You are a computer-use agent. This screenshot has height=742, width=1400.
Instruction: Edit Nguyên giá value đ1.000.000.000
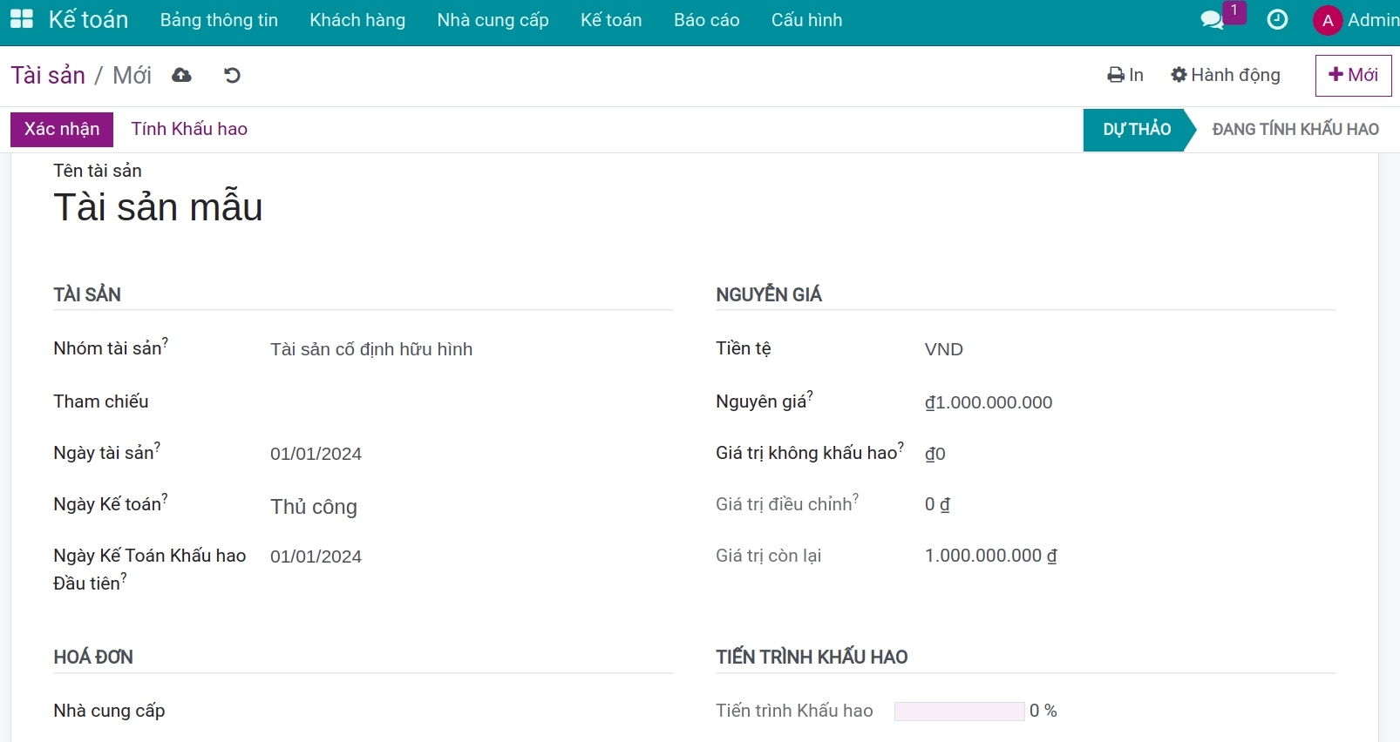coord(1130,402)
